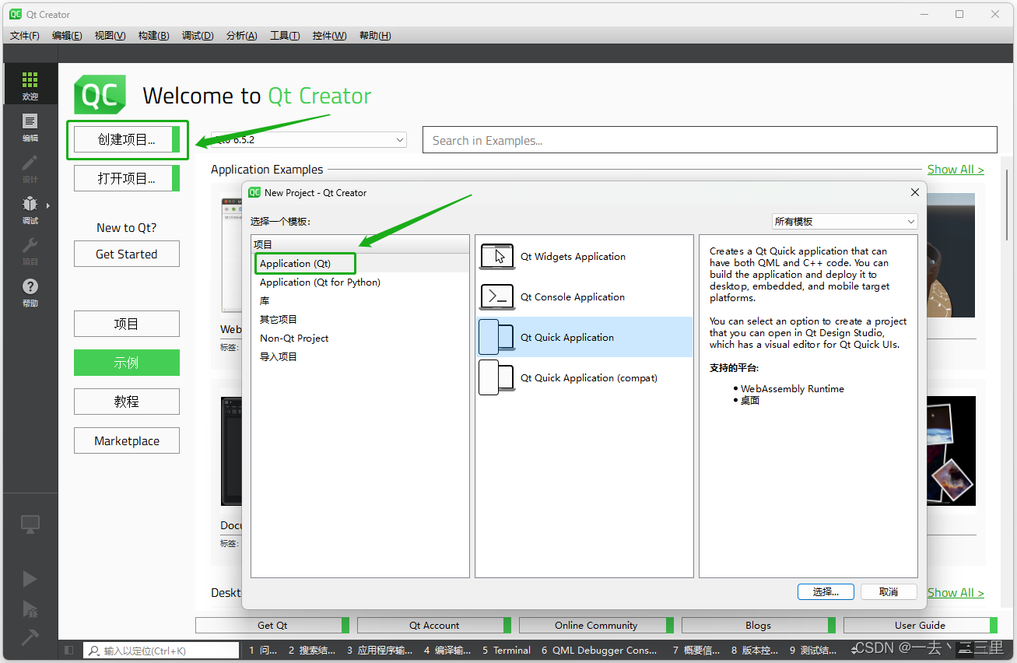
Task: Open the 视图(V) menu
Action: 110,36
